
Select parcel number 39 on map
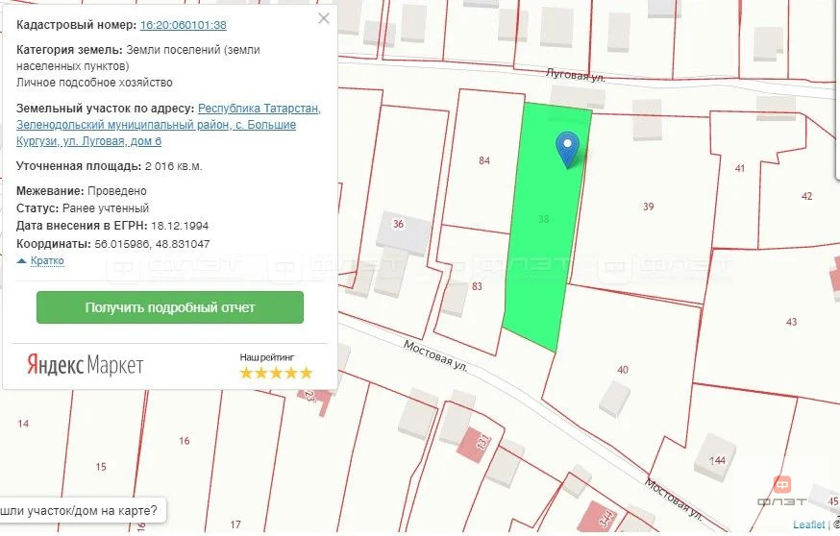click(x=648, y=207)
